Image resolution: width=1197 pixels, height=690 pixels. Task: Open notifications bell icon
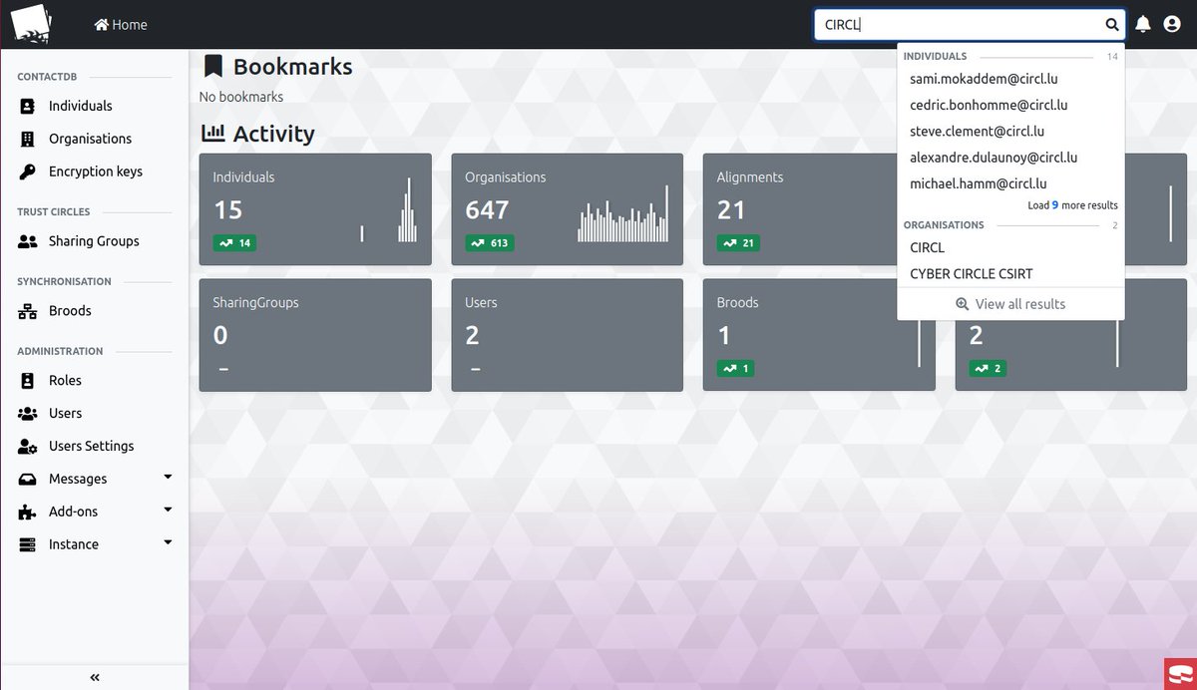(1143, 25)
